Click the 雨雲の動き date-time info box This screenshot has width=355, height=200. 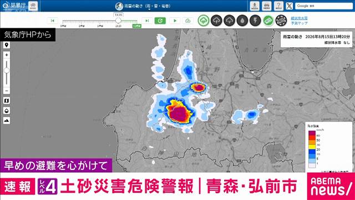tap(316, 39)
